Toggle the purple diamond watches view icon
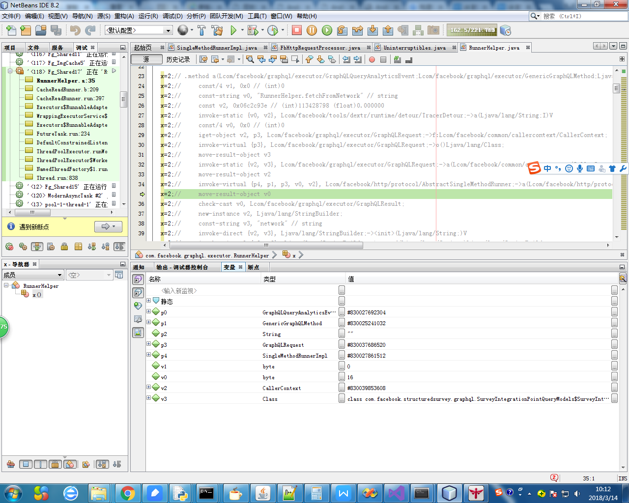Image resolution: width=629 pixels, height=503 pixels. point(138,279)
